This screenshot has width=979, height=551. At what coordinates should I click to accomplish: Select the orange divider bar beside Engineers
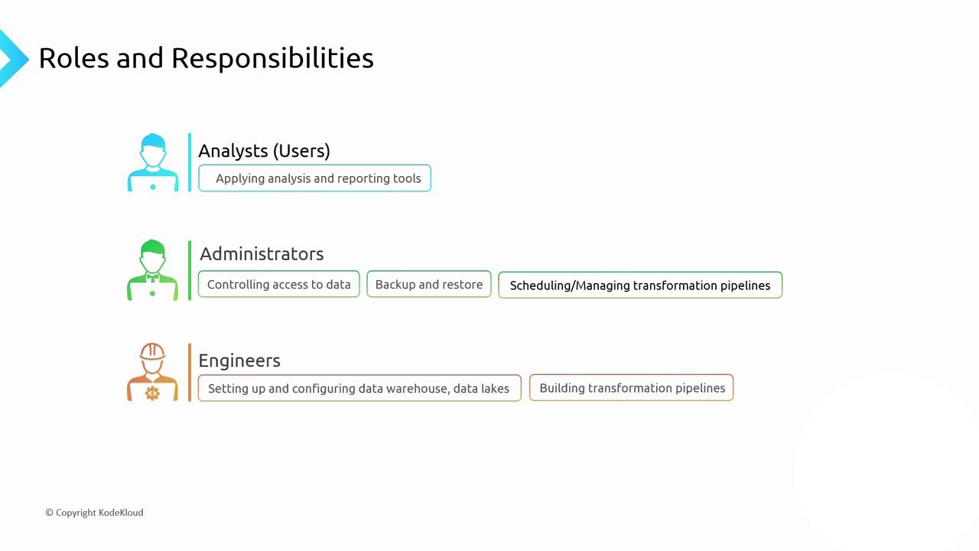(190, 373)
